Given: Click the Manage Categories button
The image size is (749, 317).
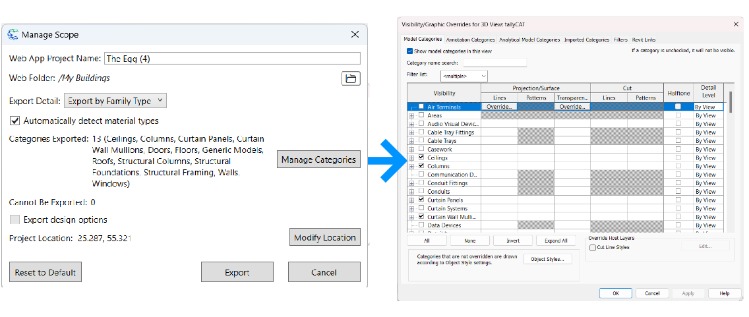Looking at the screenshot, I should pyautogui.click(x=318, y=159).
